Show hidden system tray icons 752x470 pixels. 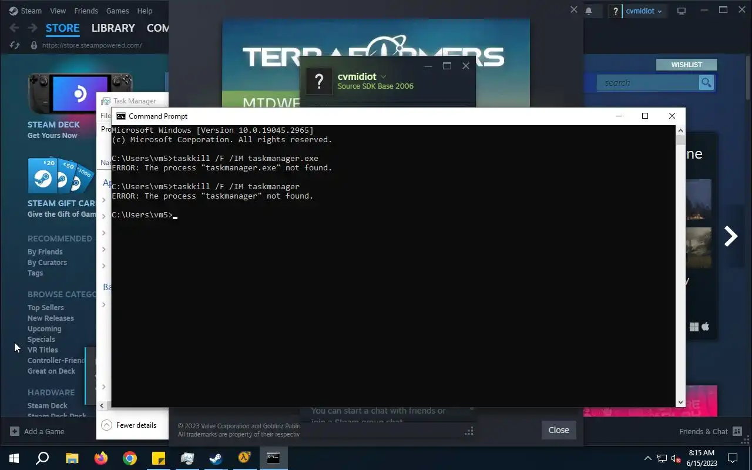pyautogui.click(x=648, y=458)
